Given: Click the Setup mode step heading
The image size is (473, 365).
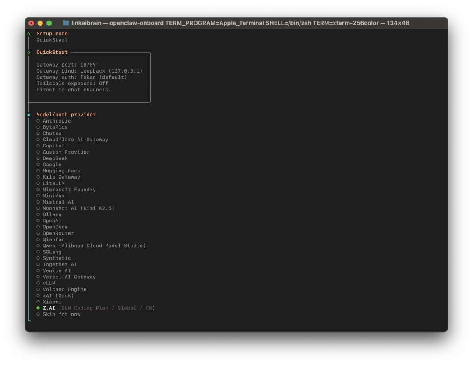Looking at the screenshot, I should click(x=52, y=33).
